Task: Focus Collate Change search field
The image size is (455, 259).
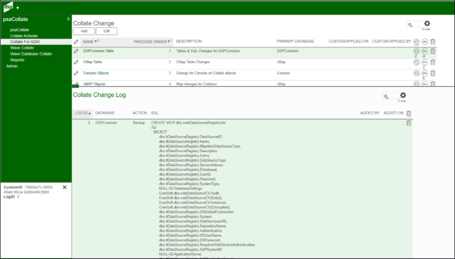Action: click(x=415, y=25)
